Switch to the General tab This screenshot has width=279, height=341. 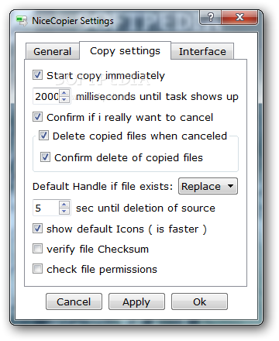click(53, 51)
